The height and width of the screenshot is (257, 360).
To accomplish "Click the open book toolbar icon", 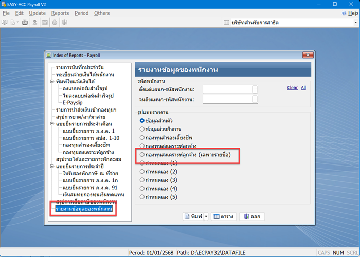I will coord(5,23).
